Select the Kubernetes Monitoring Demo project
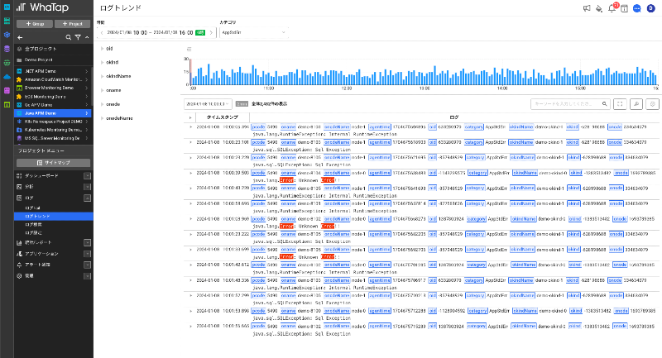This screenshot has height=358, width=662. click(53, 130)
